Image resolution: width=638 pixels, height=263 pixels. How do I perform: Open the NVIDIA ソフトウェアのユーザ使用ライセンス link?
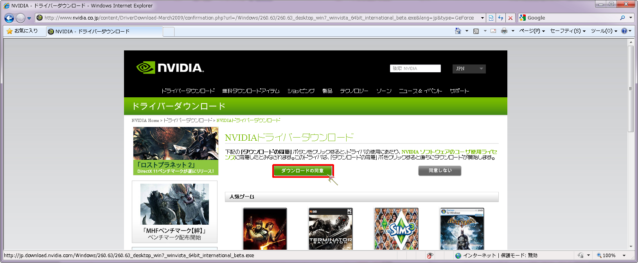[x=449, y=152]
